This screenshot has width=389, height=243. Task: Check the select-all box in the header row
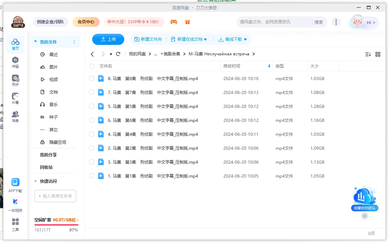pos(91,66)
